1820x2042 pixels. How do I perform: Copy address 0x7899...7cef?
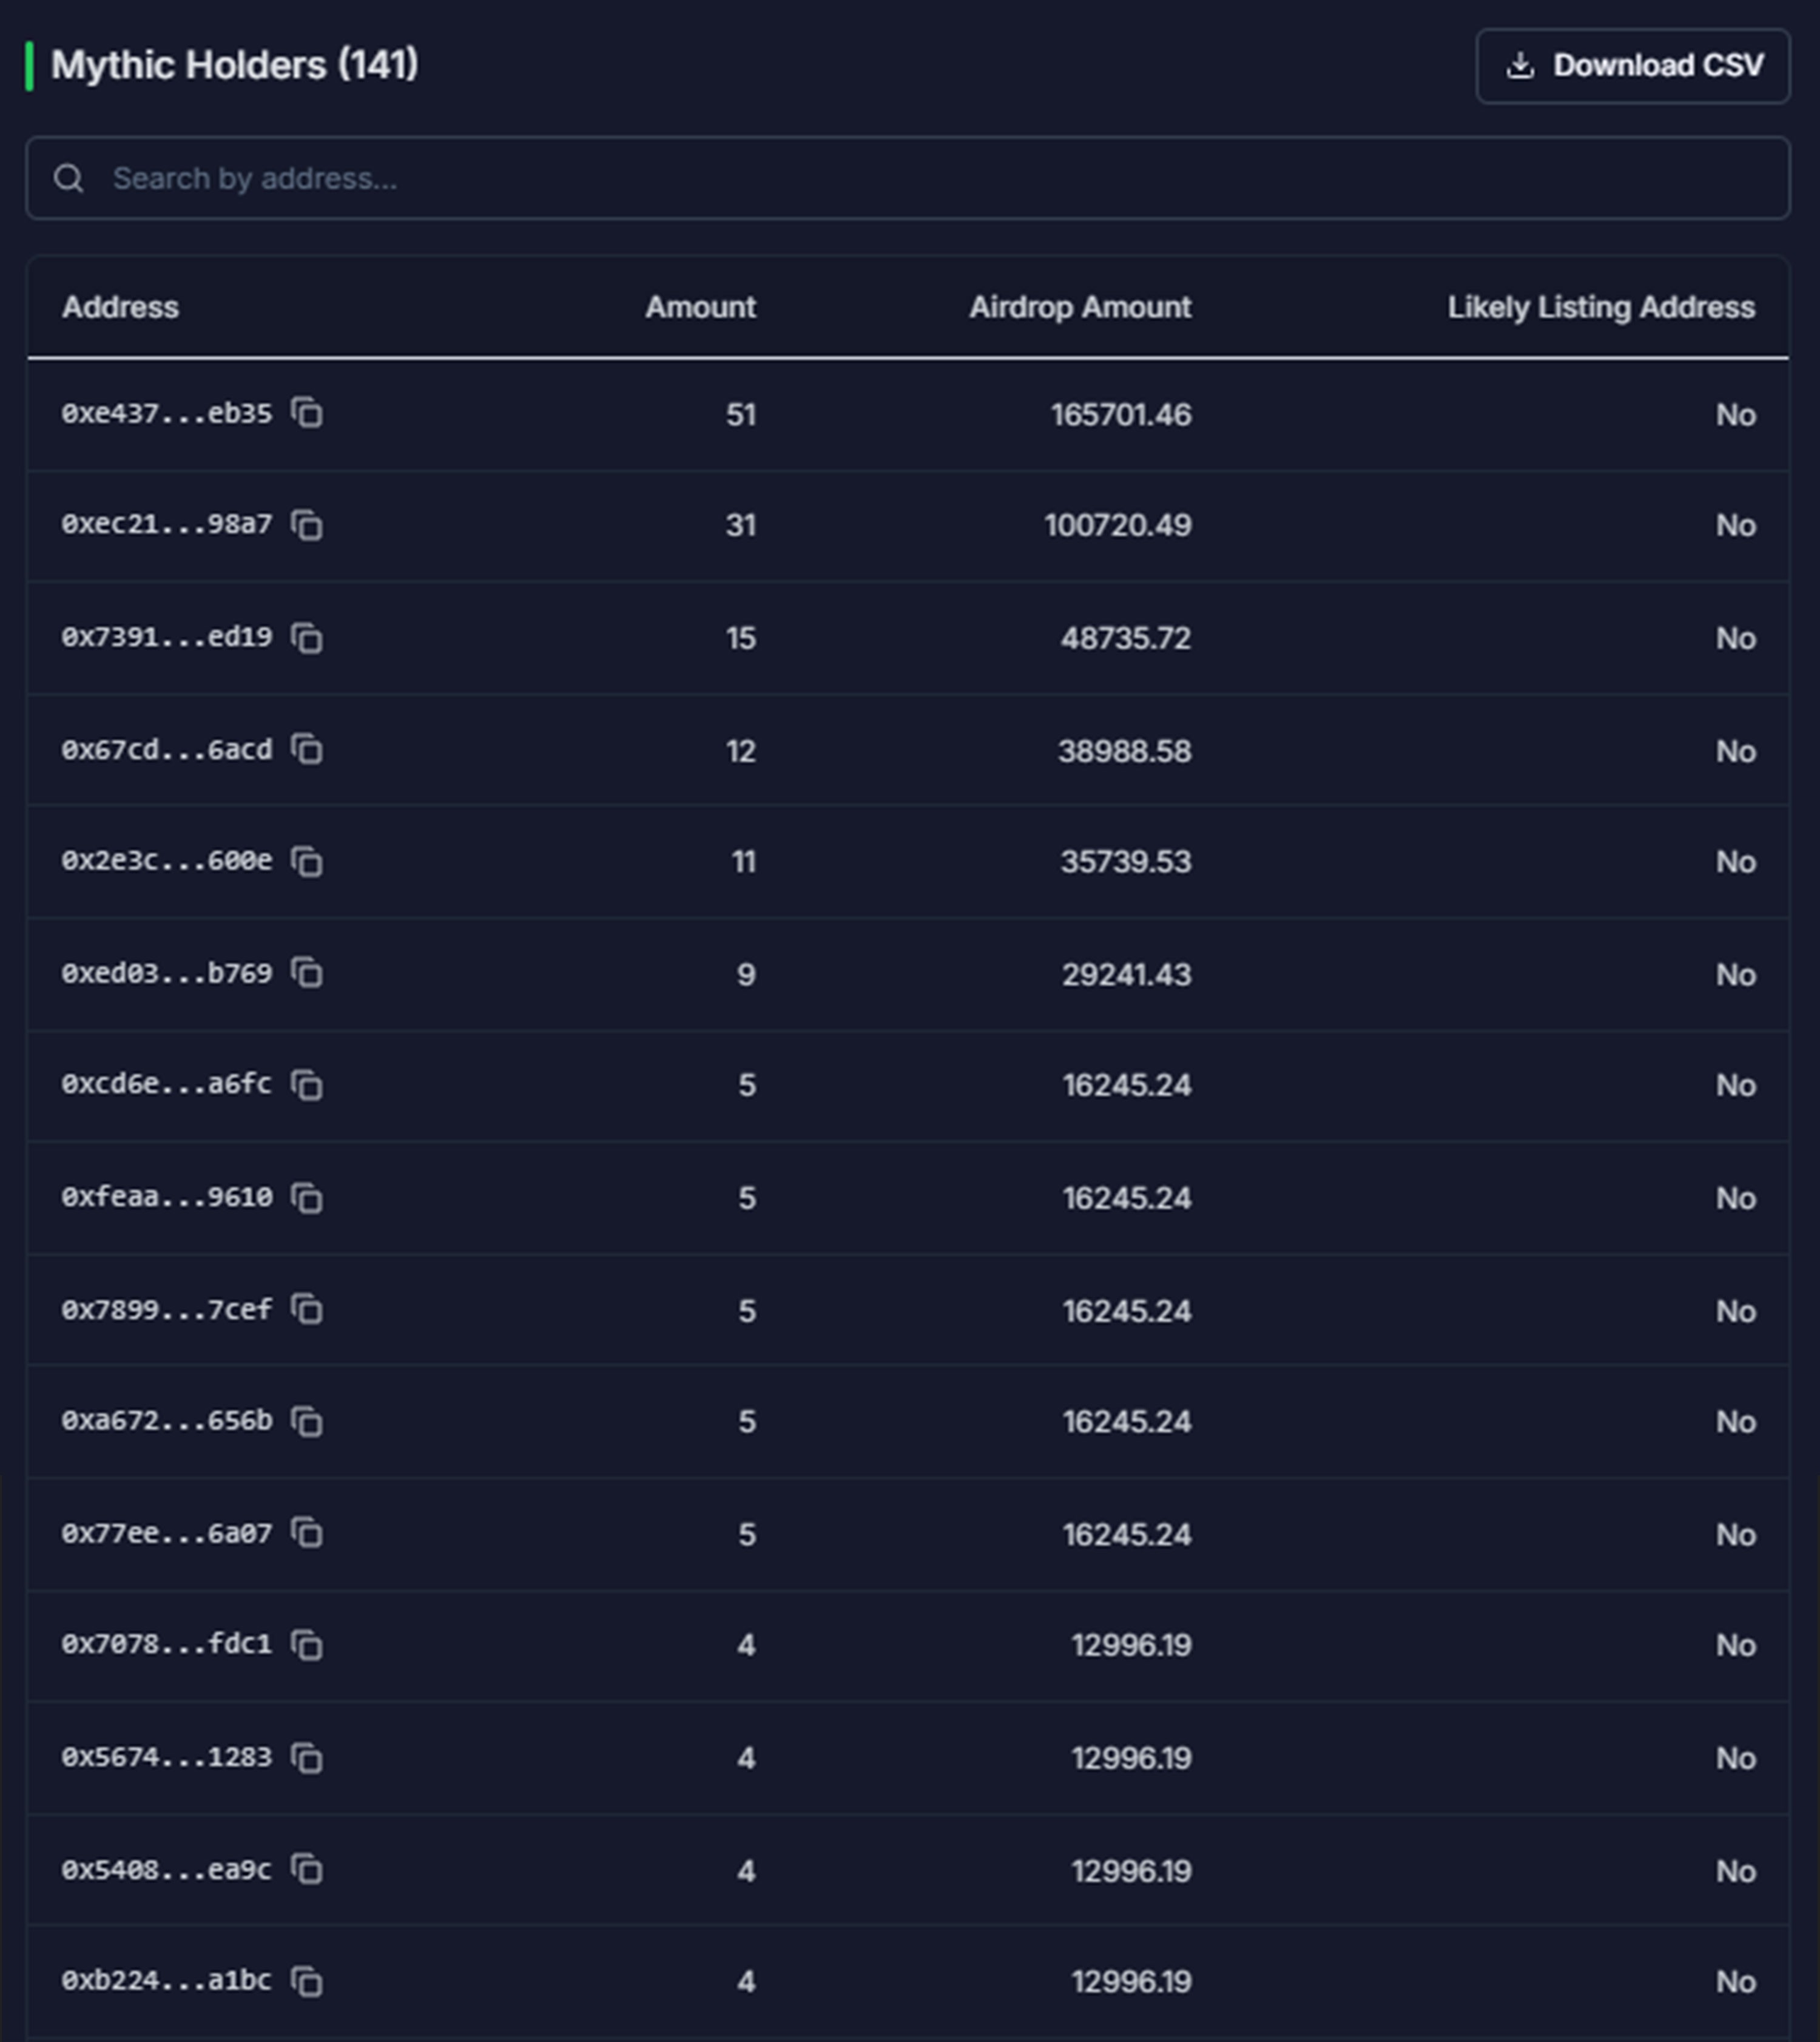point(307,1309)
